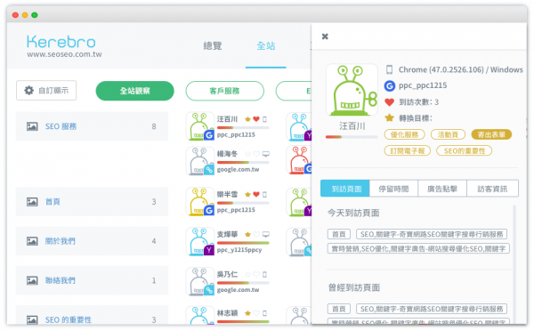This screenshot has height=331, width=534.
Task: Select visitor avatar 支輝華
Action: [x=200, y=241]
